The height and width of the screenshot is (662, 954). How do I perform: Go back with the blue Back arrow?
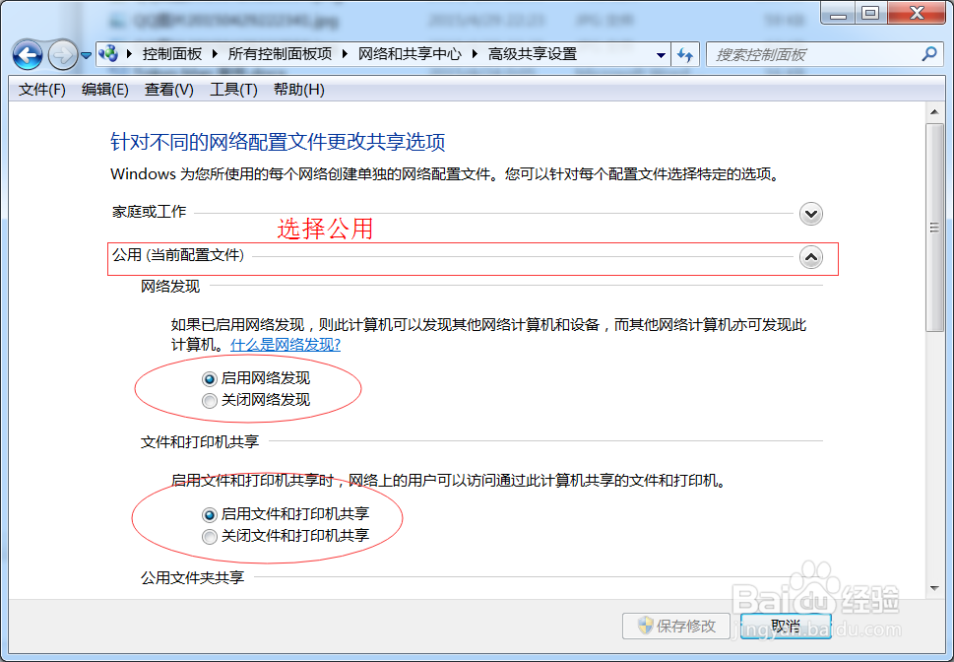pos(28,55)
